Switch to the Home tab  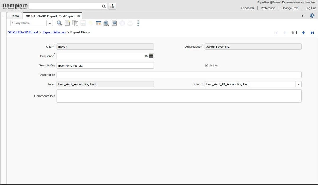point(15,16)
